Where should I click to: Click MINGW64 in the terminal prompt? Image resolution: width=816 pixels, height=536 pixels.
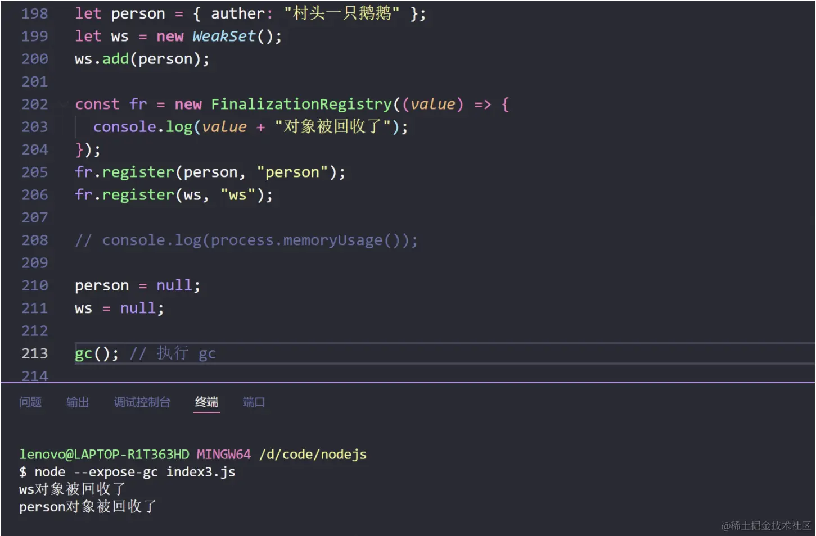click(x=224, y=455)
